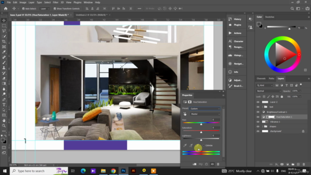The image size is (311, 175).
Task: Expand the text group folder
Action: pos(262,107)
